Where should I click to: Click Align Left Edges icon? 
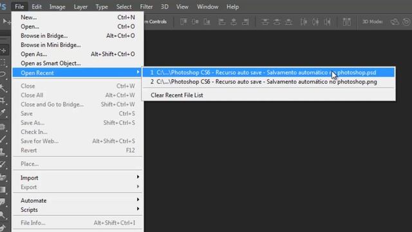click(x=221, y=21)
